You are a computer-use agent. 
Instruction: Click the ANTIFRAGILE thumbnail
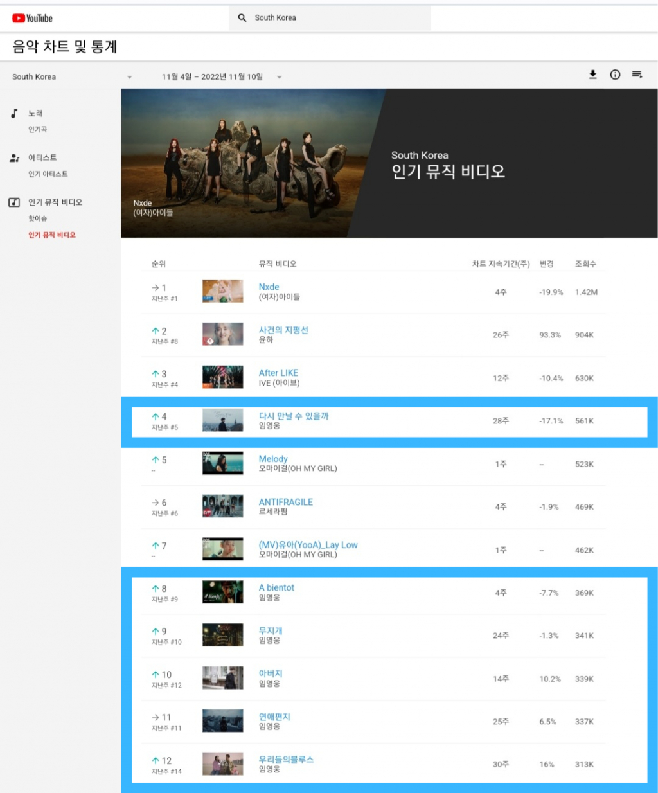223,506
